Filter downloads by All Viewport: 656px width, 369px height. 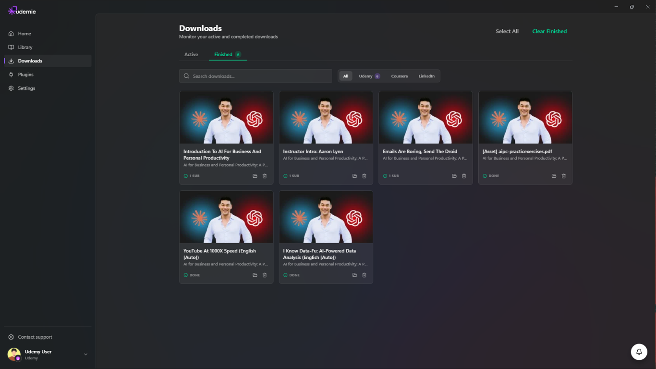point(346,76)
